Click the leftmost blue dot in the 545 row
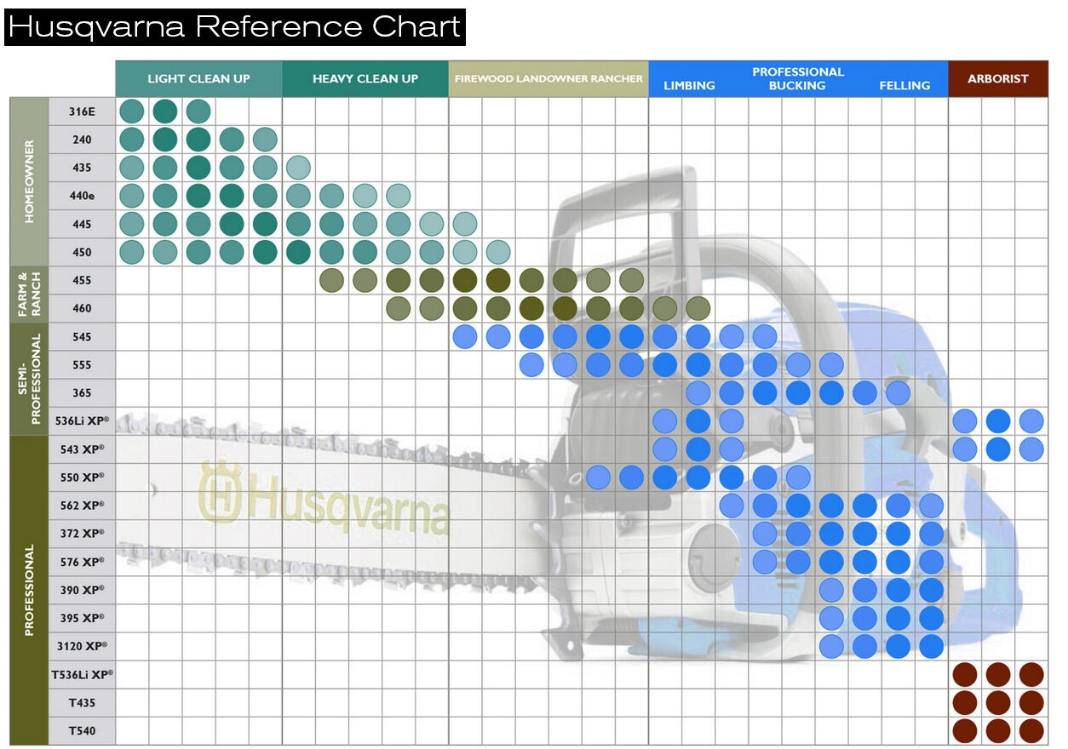Screen dimensions: 1068x749 click(x=465, y=337)
